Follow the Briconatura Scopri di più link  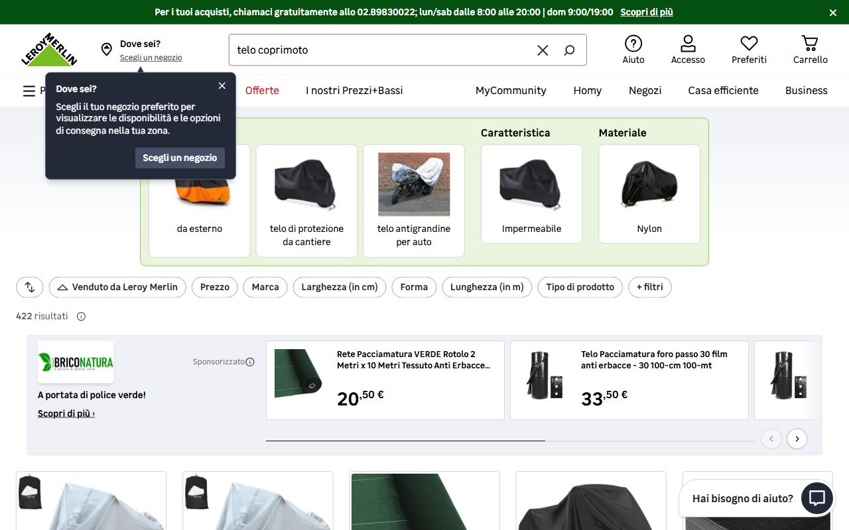click(66, 413)
